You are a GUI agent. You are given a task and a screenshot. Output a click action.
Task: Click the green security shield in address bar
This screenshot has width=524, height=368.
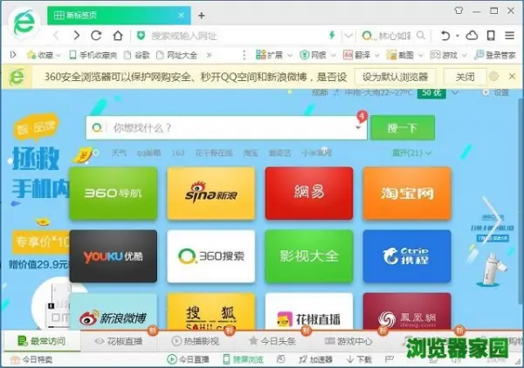(x=141, y=35)
